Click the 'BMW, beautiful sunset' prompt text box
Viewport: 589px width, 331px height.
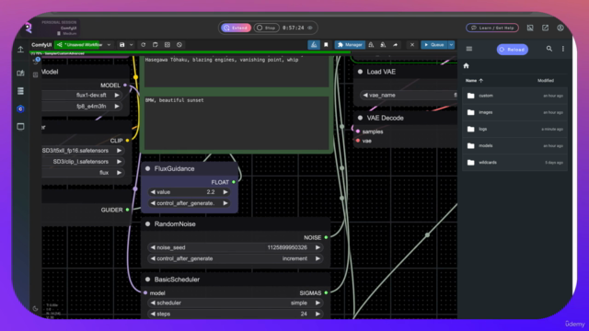237,122
